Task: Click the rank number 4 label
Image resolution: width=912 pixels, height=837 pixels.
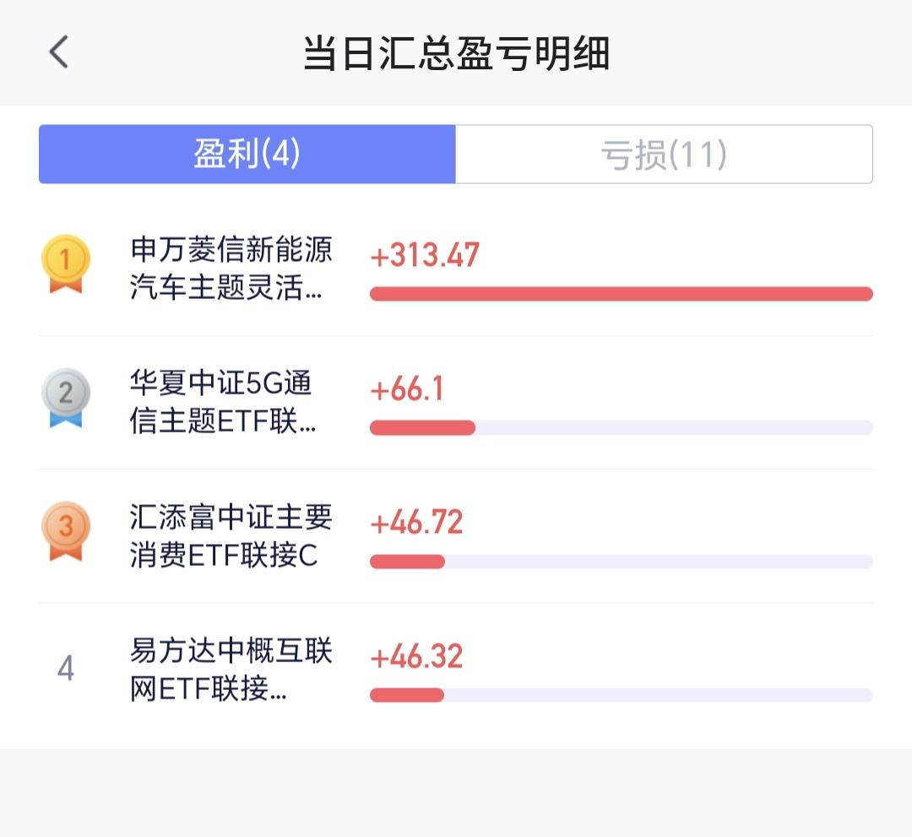Action: 66,669
